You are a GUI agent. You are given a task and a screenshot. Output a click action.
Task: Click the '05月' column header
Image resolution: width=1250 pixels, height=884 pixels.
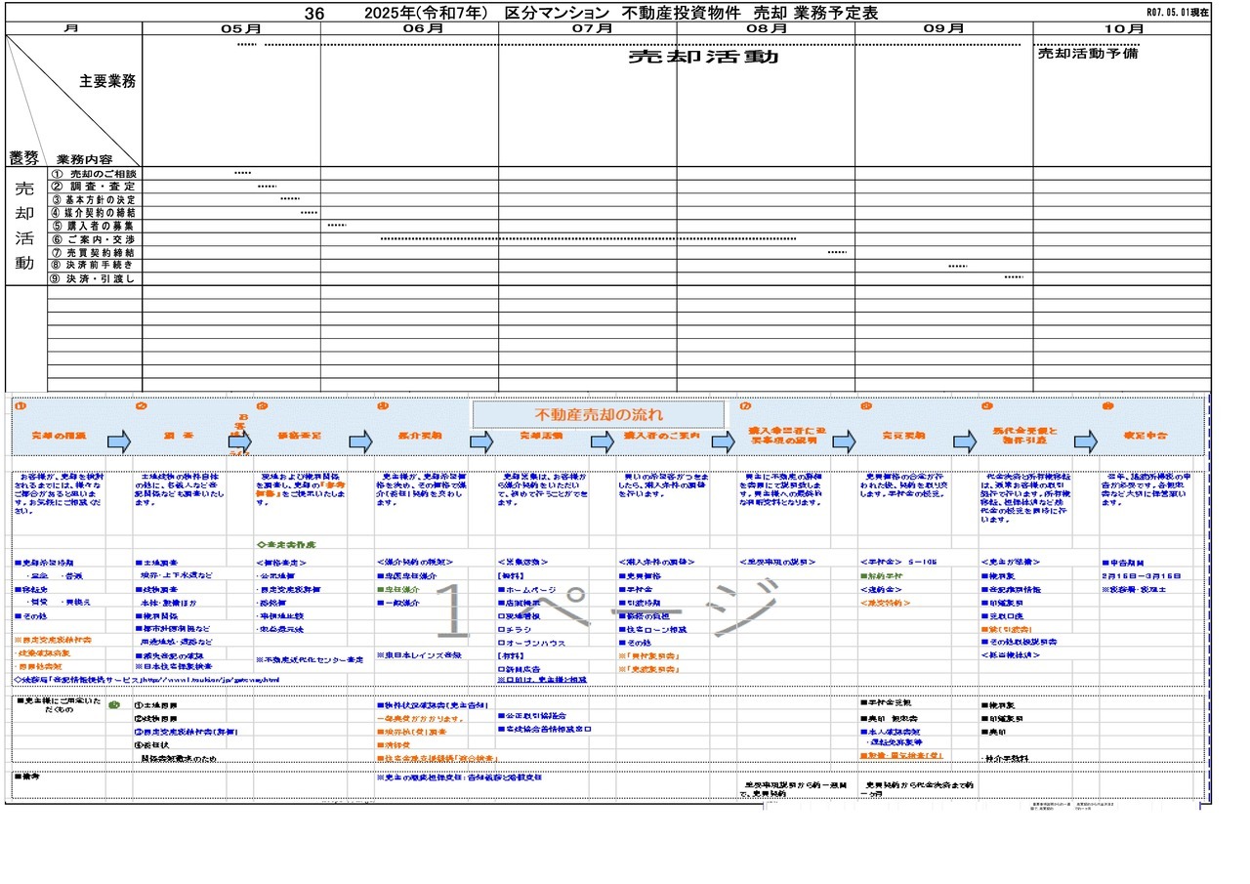(240, 29)
